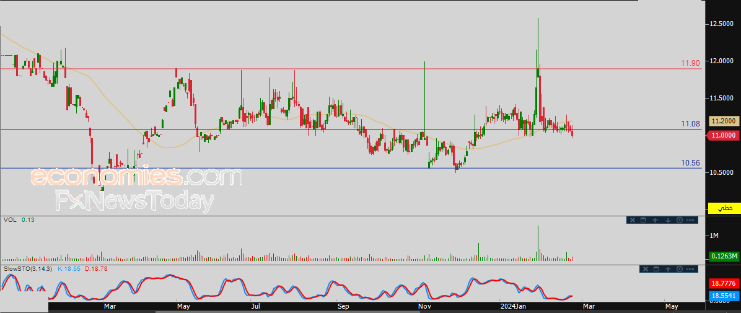Close the SlowSTO indicator panel
The height and width of the screenshot is (313, 741).
646,269
